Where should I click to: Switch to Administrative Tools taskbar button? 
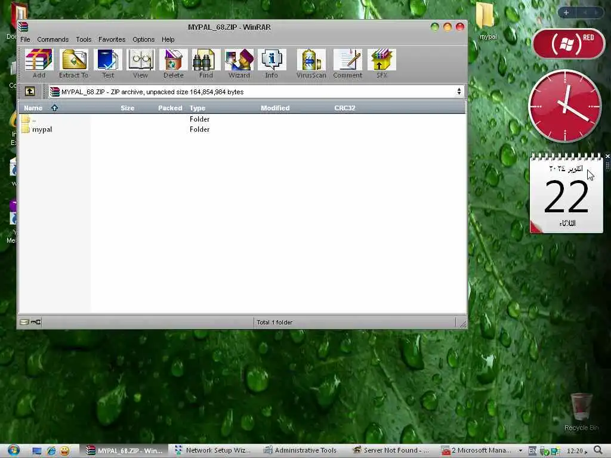point(301,451)
